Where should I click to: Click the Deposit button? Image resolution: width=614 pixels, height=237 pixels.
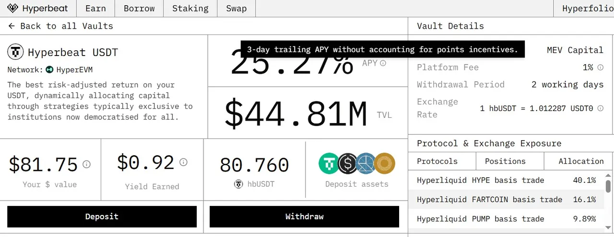(102, 216)
